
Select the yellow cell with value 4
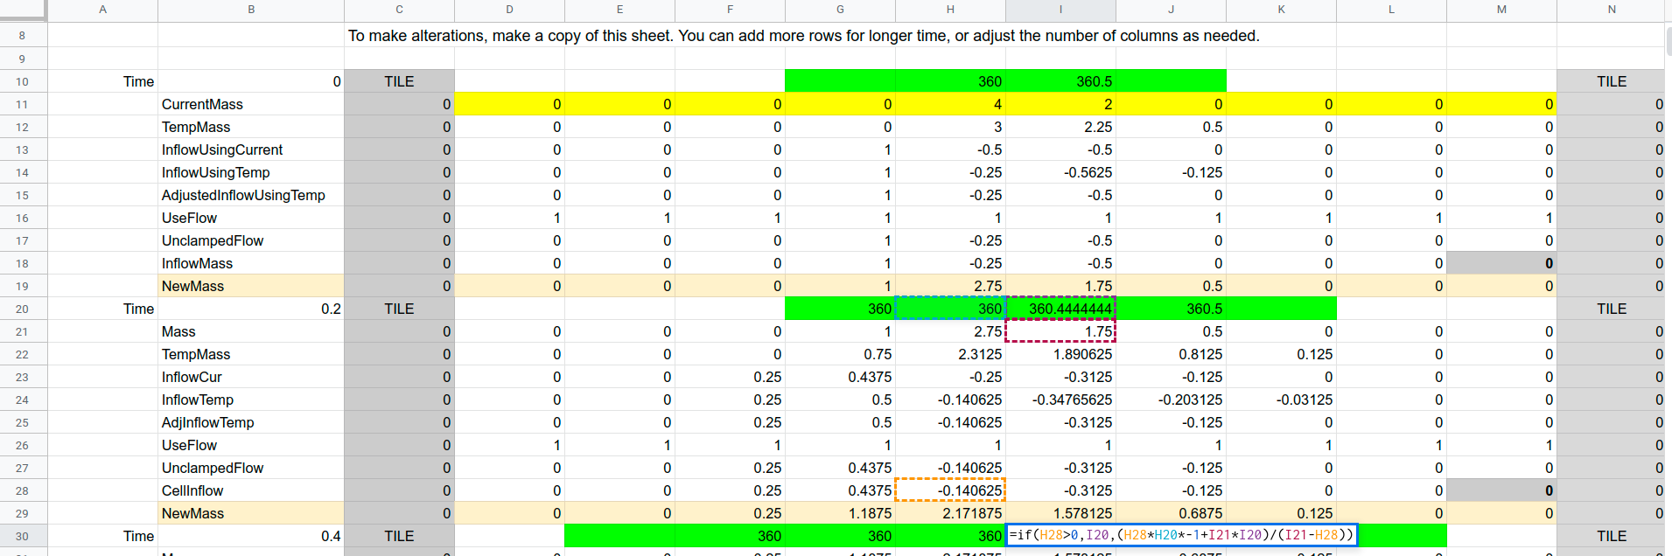pos(950,104)
